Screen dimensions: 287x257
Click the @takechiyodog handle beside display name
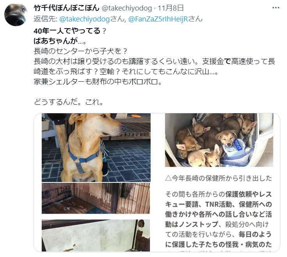click(x=127, y=8)
